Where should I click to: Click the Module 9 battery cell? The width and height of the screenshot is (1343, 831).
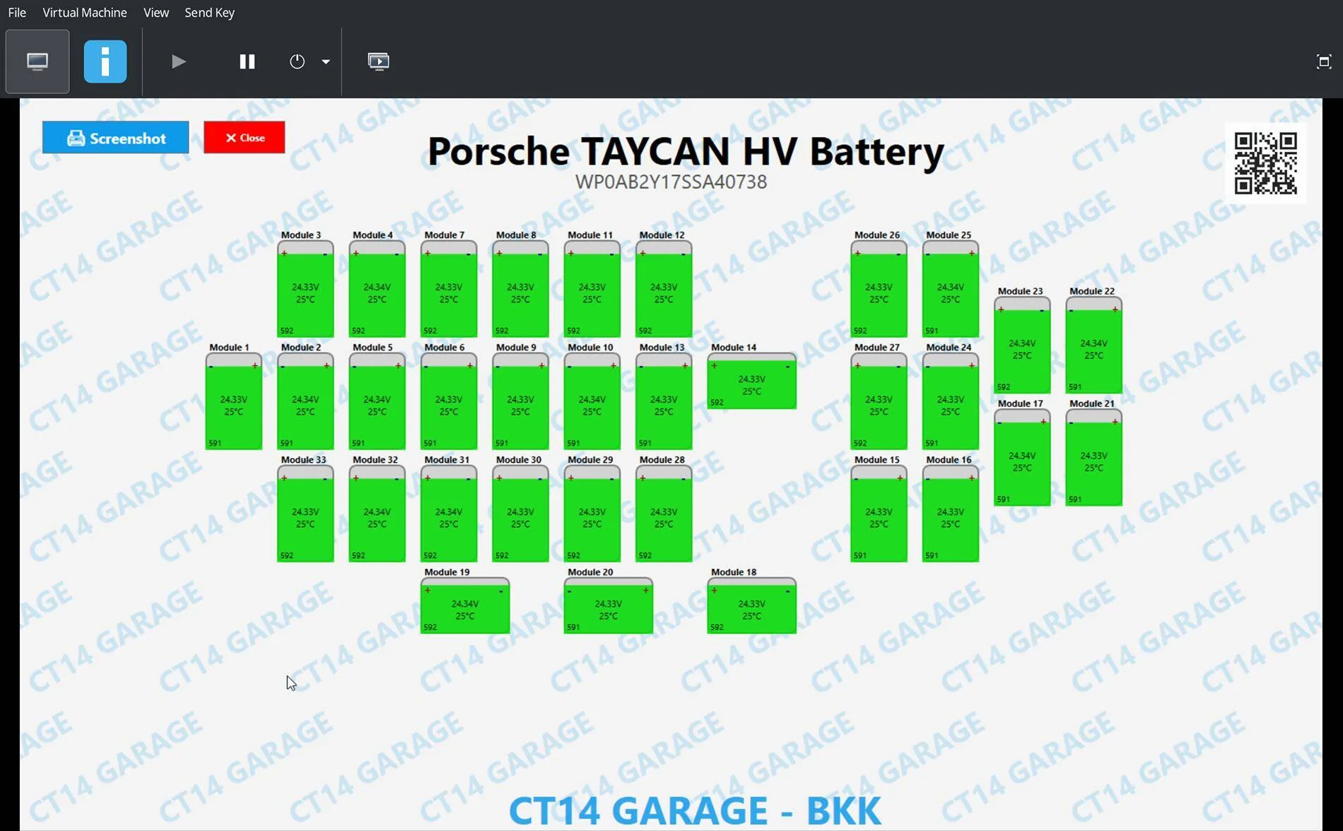[x=520, y=401]
